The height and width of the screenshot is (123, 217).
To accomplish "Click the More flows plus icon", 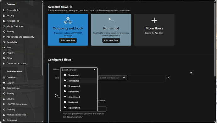I will pyautogui.click(x=154, y=20).
